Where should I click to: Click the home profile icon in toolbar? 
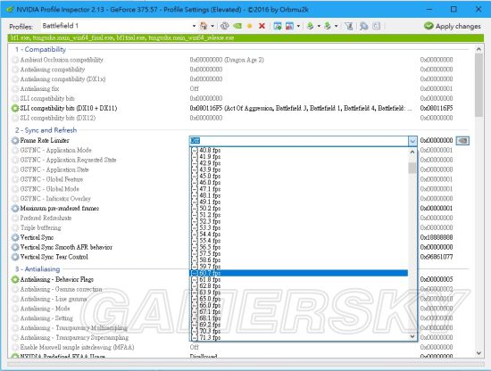[204, 26]
